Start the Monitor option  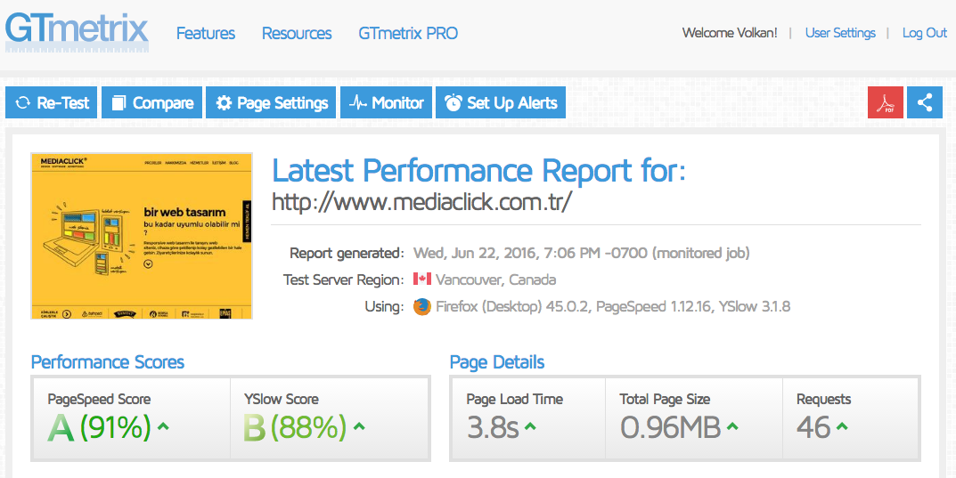click(386, 102)
